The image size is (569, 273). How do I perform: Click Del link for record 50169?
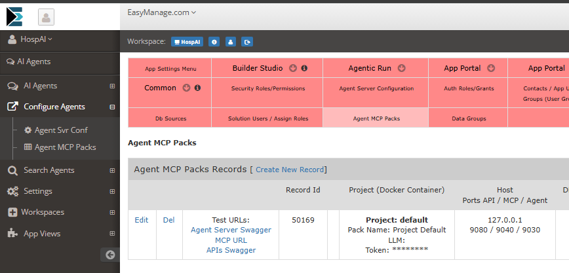[168, 220]
